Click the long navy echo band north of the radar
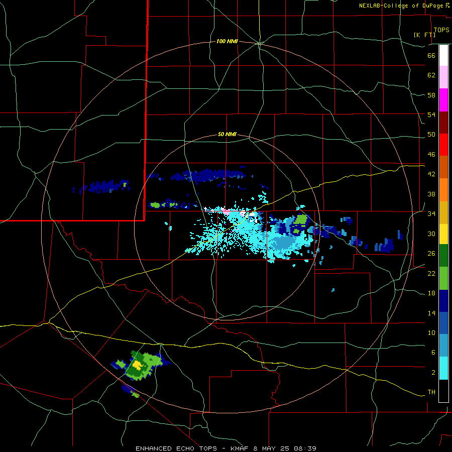The height and width of the screenshot is (452, 452). pyautogui.click(x=208, y=175)
